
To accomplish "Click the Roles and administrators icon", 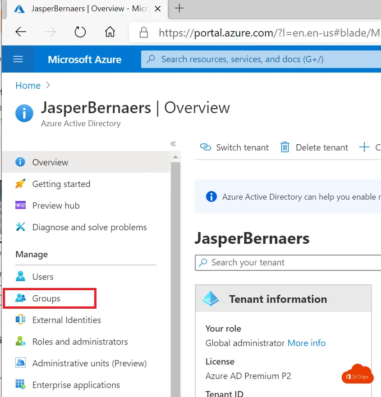I will click(x=20, y=341).
